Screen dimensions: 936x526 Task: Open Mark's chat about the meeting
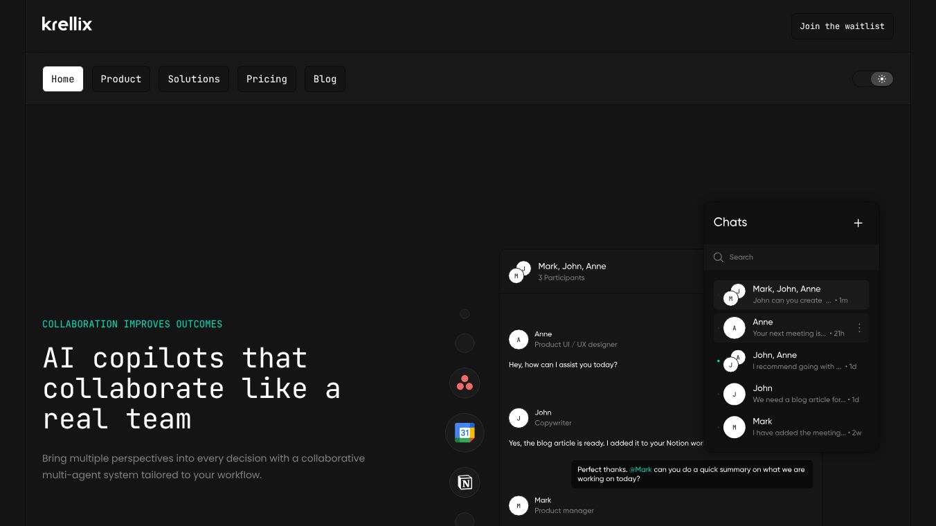791,427
